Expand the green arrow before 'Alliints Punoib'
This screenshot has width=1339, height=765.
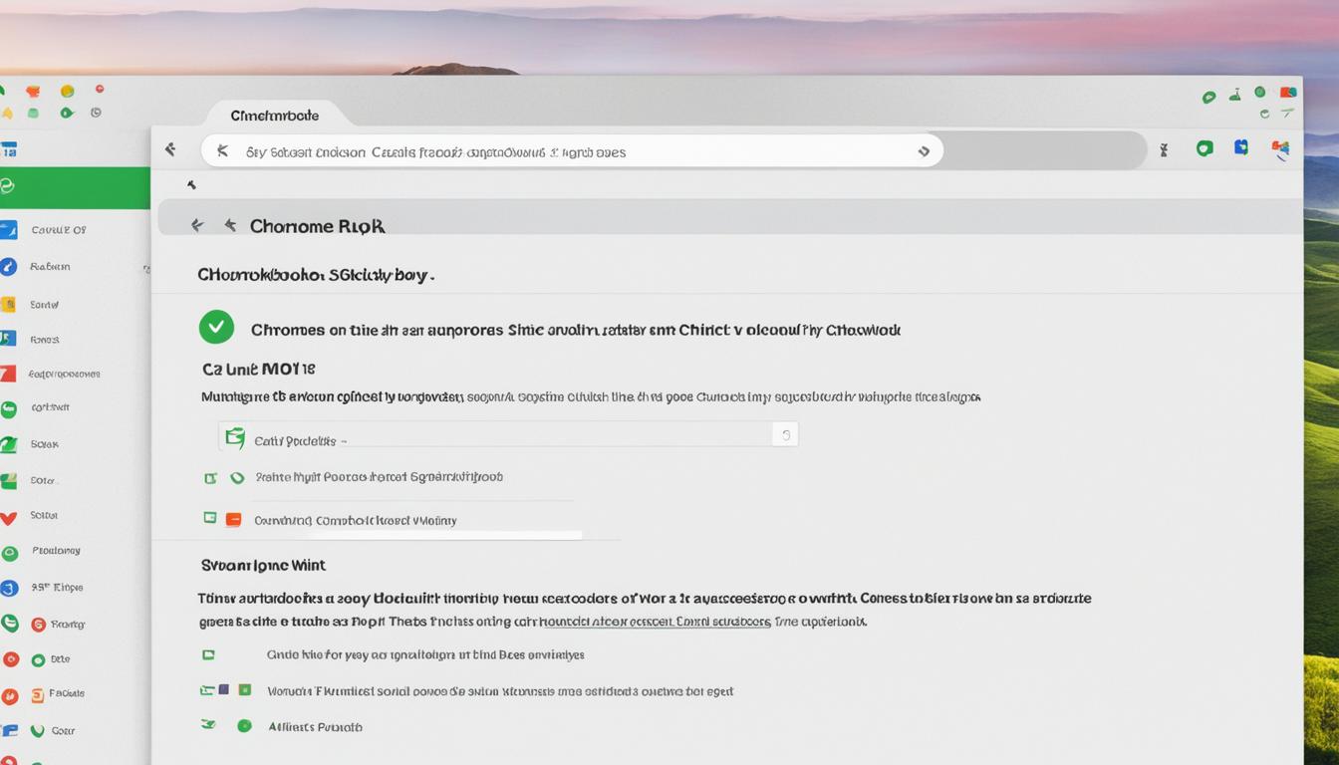tap(209, 725)
